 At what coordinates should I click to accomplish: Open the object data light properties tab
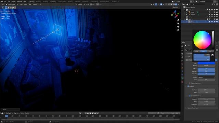tap(182, 78)
